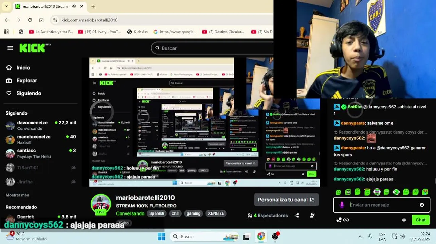
Task: Expand the list with Mostrar más
Action: (x=17, y=195)
